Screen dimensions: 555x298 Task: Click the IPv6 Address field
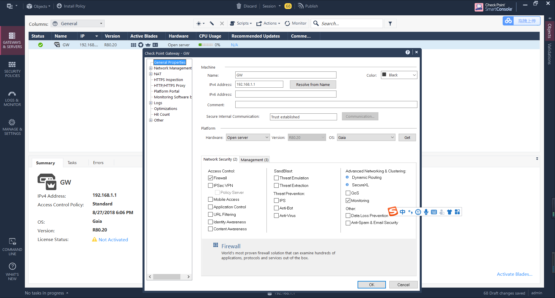pos(286,94)
